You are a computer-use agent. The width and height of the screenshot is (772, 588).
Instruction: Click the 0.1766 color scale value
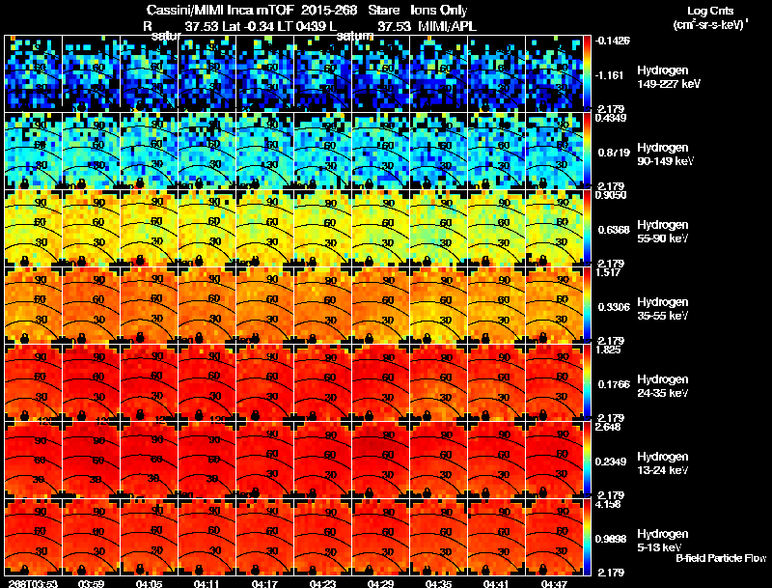614,384
